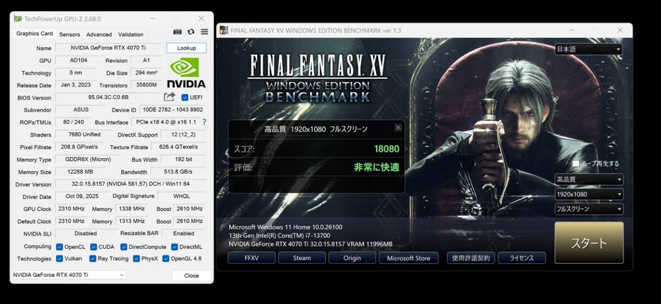
Task: Open the 日本語 language dropdown
Action: (588, 49)
